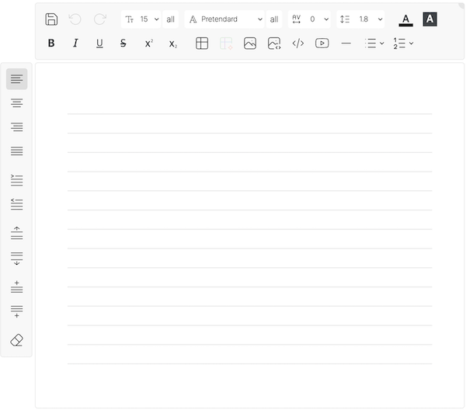Viewport: 466px width, 410px height.
Task: Click the save document icon
Action: pyautogui.click(x=51, y=19)
